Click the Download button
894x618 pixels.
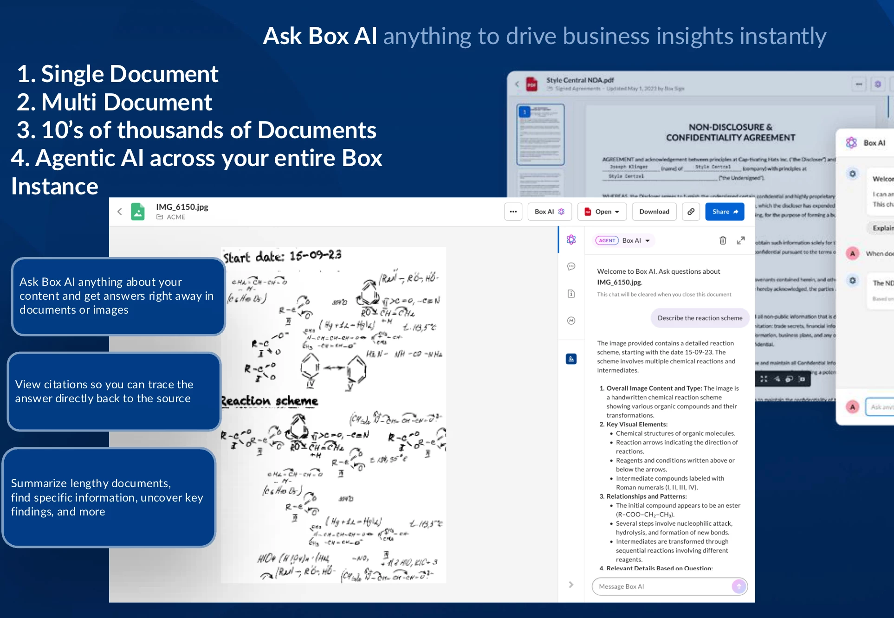coord(654,212)
